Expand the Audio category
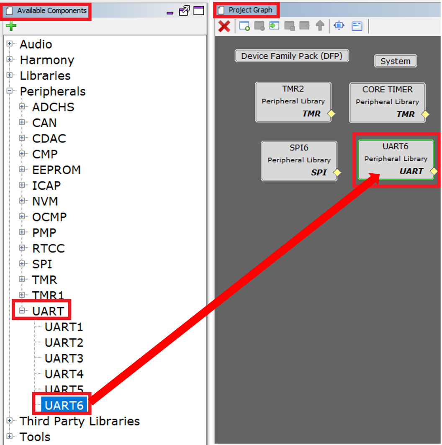The image size is (442, 445). [x=9, y=44]
